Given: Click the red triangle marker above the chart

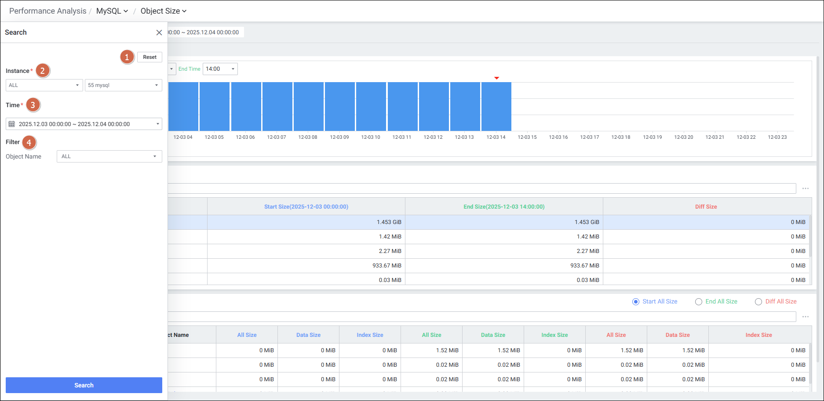Looking at the screenshot, I should click(x=496, y=78).
